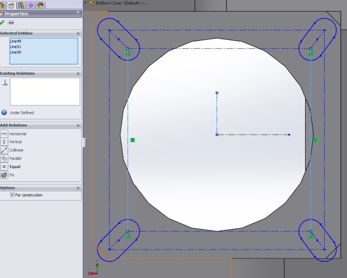Collapse the Existing Relations section
The height and width of the screenshot is (278, 347).
tap(78, 73)
